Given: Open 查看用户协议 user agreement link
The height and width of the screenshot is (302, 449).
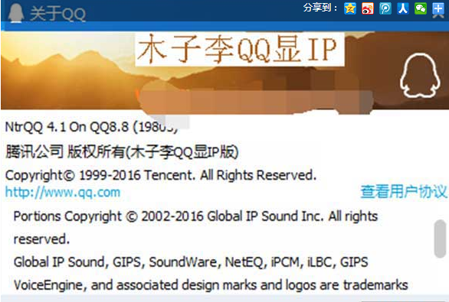Looking at the screenshot, I should 404,191.
